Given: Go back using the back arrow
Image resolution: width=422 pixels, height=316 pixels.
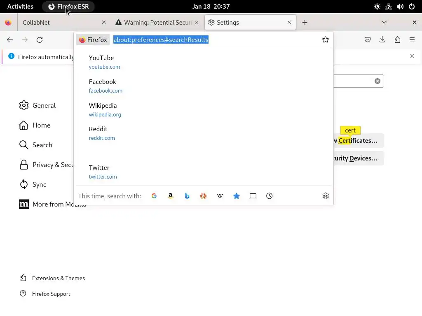Looking at the screenshot, I should (x=10, y=40).
